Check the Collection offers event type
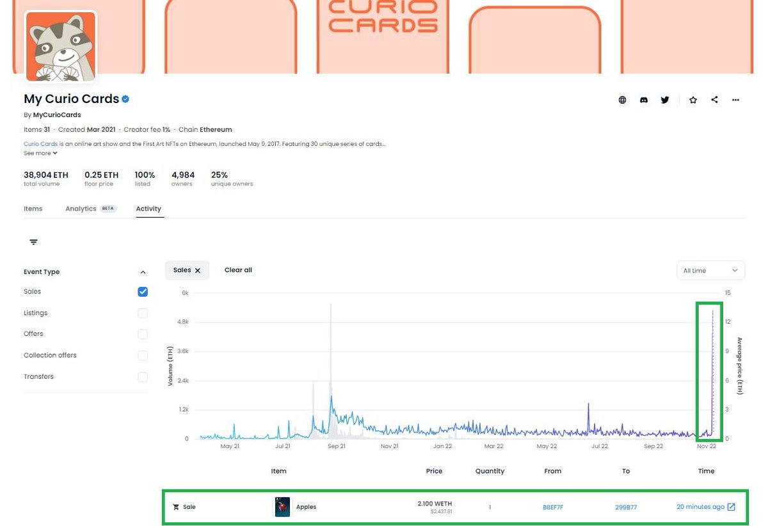 [143, 355]
